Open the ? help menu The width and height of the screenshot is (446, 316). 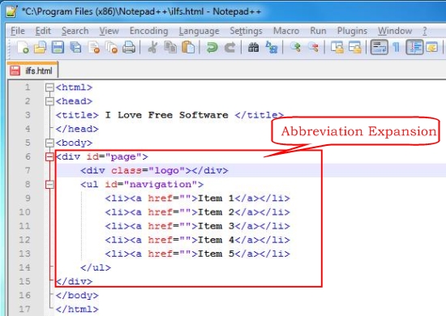tap(425, 31)
